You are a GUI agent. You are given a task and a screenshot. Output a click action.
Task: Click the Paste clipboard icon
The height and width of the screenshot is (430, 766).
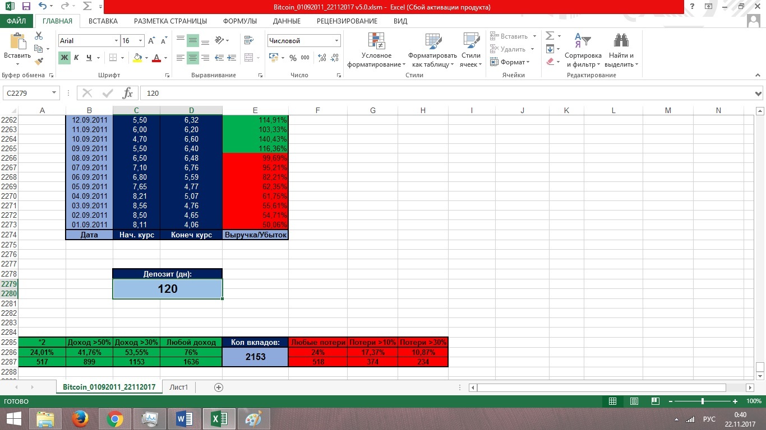17,42
